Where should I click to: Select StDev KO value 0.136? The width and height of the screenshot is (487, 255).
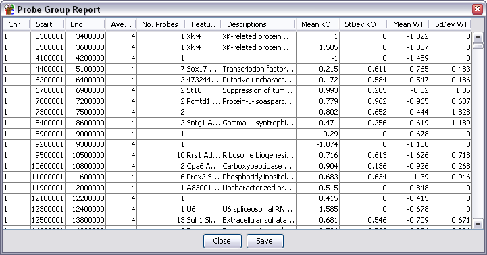click(x=363, y=166)
